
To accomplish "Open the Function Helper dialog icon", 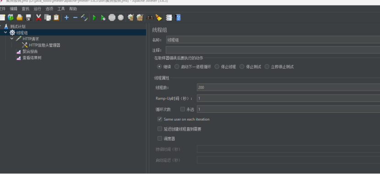I will [169, 17].
